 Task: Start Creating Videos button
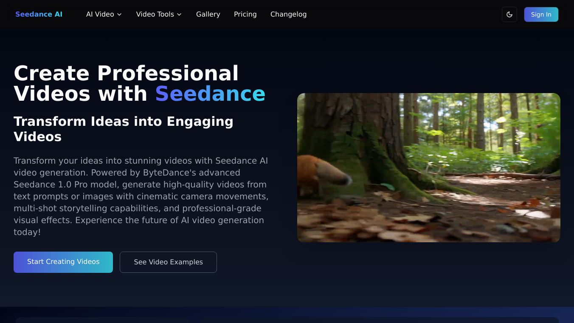point(63,262)
